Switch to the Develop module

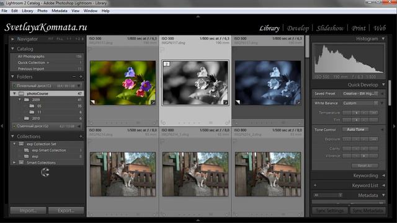(x=298, y=28)
